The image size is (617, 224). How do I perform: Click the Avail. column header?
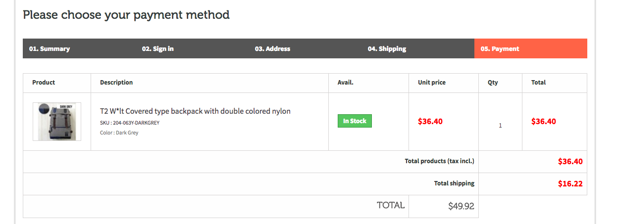[346, 83]
